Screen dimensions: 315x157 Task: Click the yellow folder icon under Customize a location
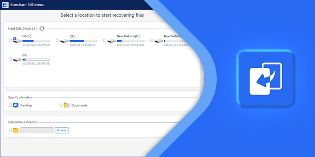coord(16,130)
